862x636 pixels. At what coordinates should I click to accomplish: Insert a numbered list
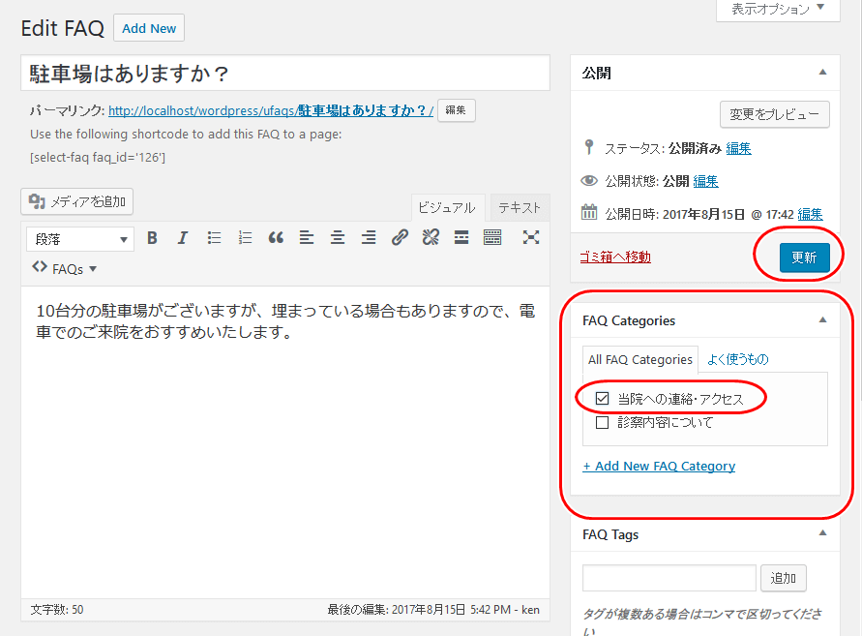(245, 238)
